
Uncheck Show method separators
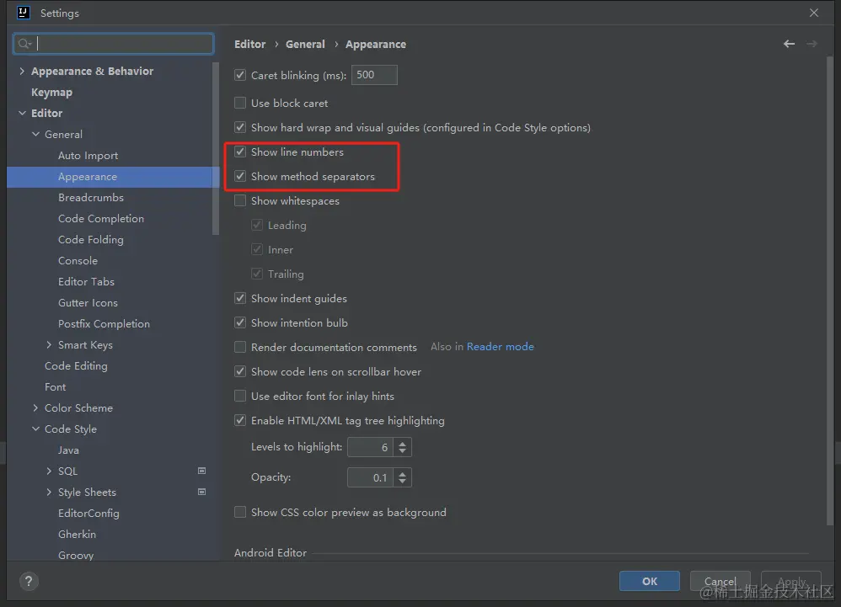[x=240, y=176]
